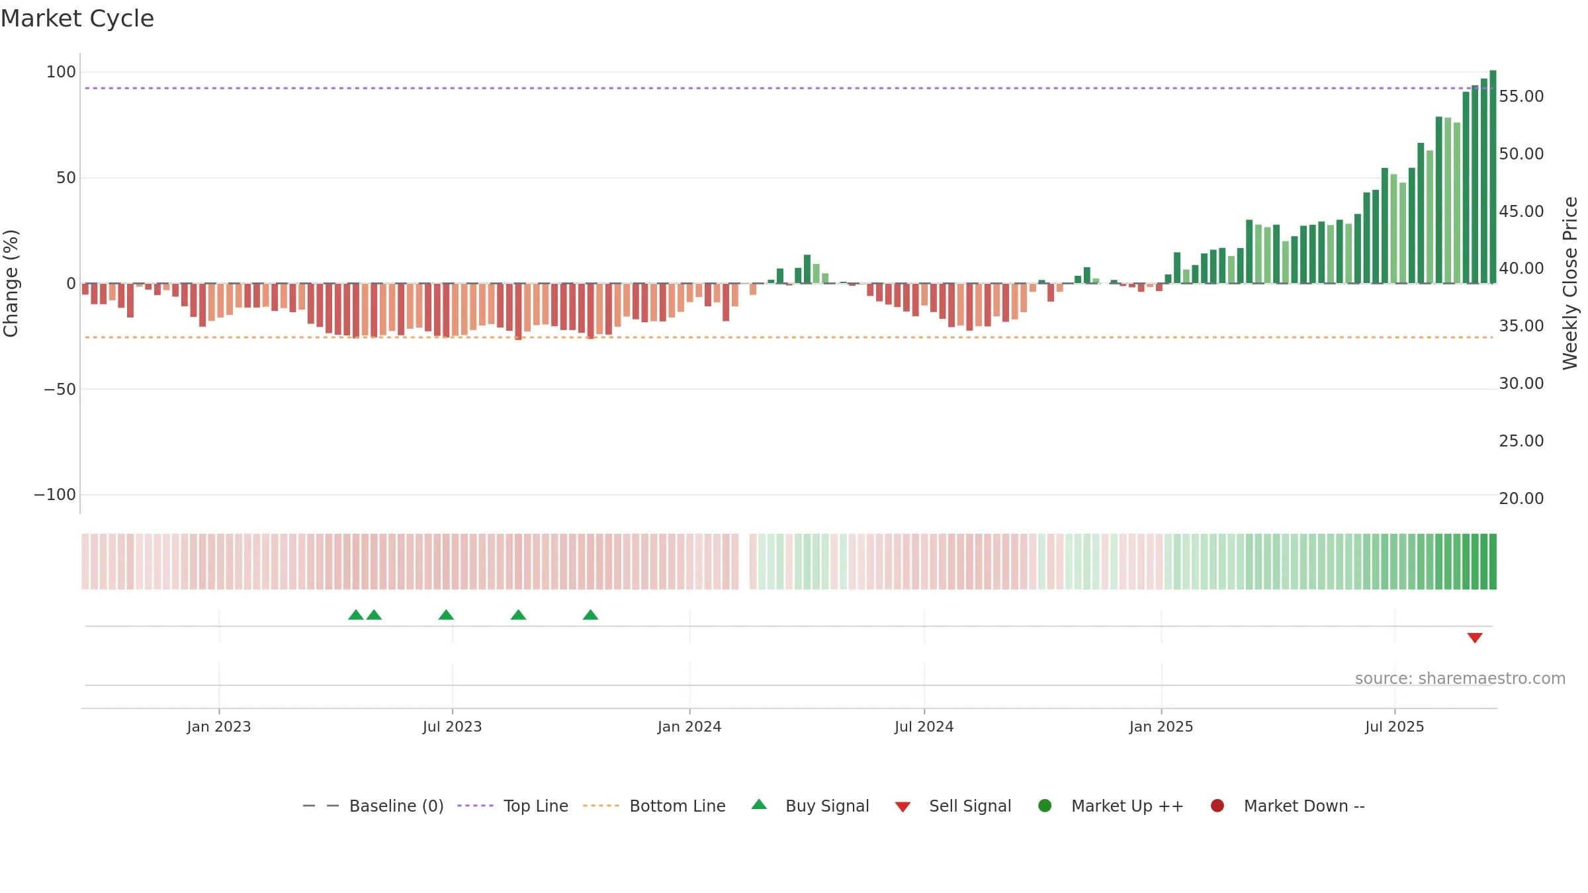Click the Jul 2024 axis label

(924, 727)
